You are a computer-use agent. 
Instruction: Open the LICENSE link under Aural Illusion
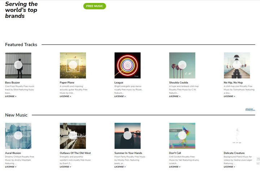pyautogui.click(x=10, y=167)
